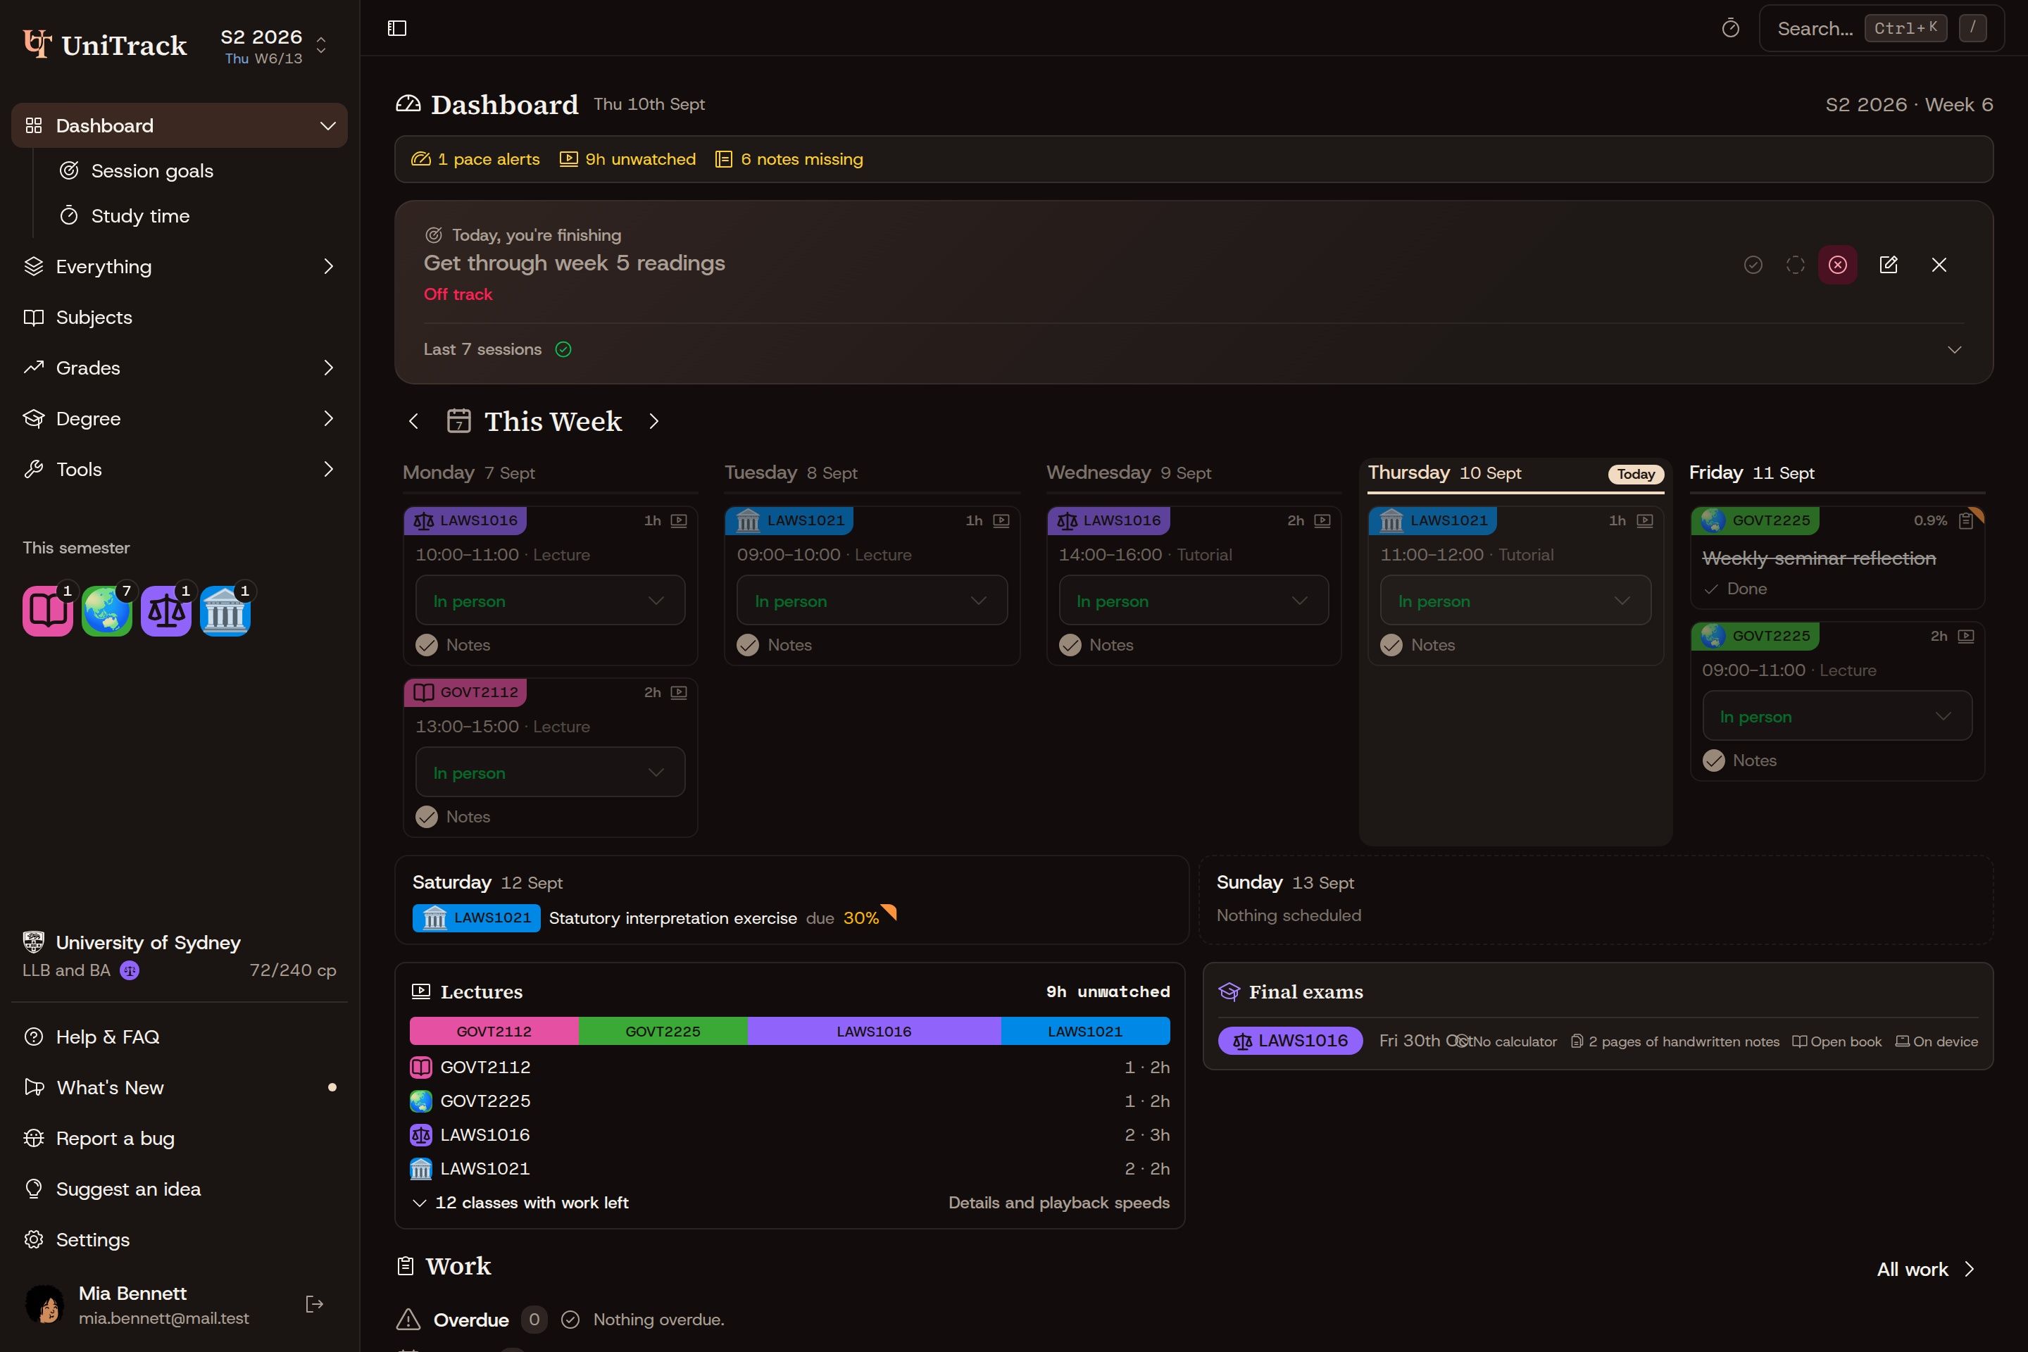The width and height of the screenshot is (2028, 1352).
Task: Log out using the icon beside Mia Bennett
Action: click(x=315, y=1303)
